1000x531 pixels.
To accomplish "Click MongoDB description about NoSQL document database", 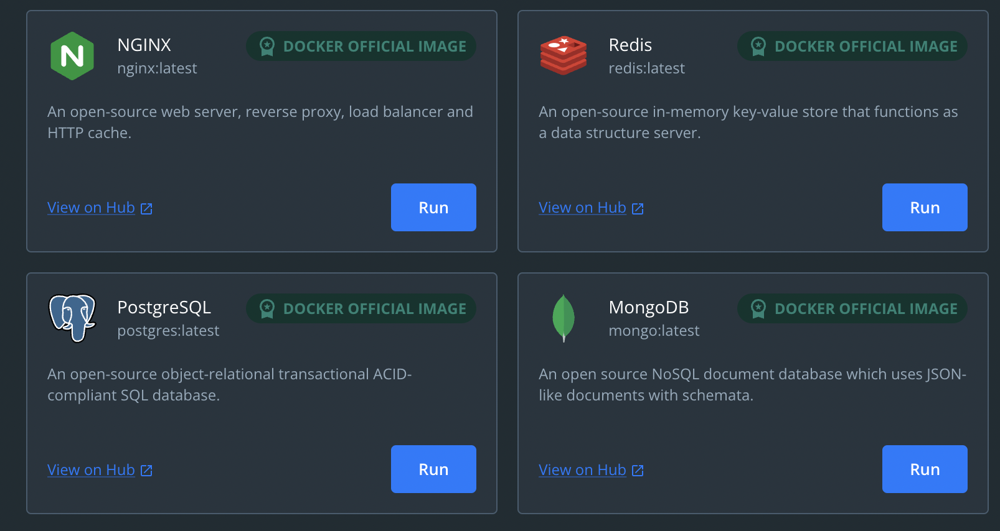I will (x=752, y=384).
